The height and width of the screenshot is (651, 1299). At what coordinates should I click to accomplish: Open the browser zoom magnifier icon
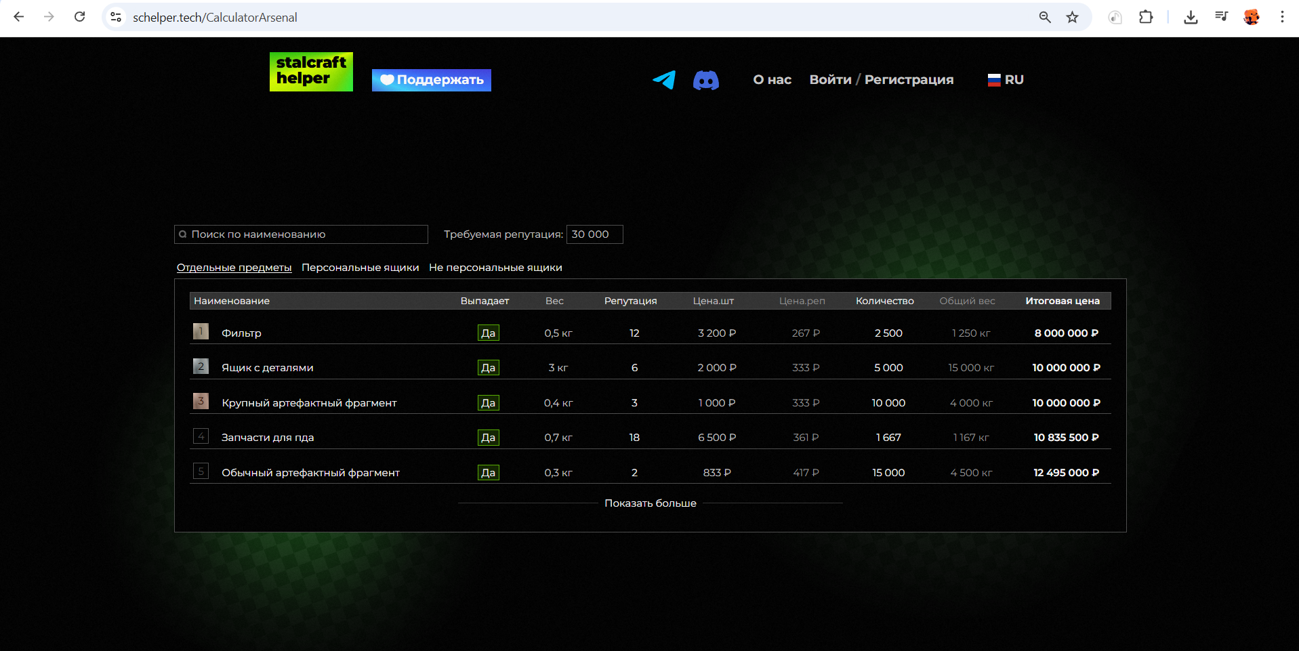point(1045,18)
